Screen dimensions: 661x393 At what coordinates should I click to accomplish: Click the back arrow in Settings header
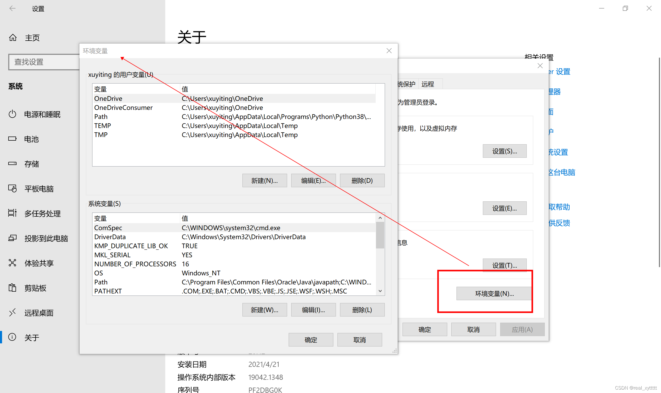[12, 9]
